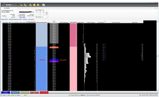This screenshot has height=97, width=159.
Task: Click the Open status text in the status bar
Action: click(x=25, y=95)
